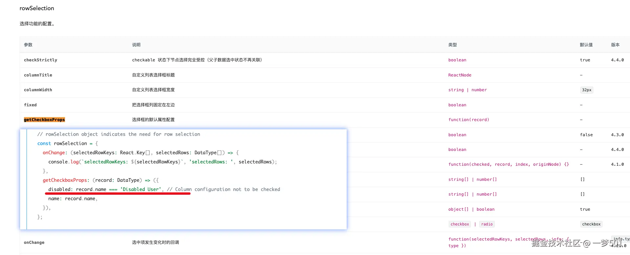This screenshot has width=630, height=255.
Task: Click the function(checked, record, index, originNode) type
Action: click(x=509, y=164)
